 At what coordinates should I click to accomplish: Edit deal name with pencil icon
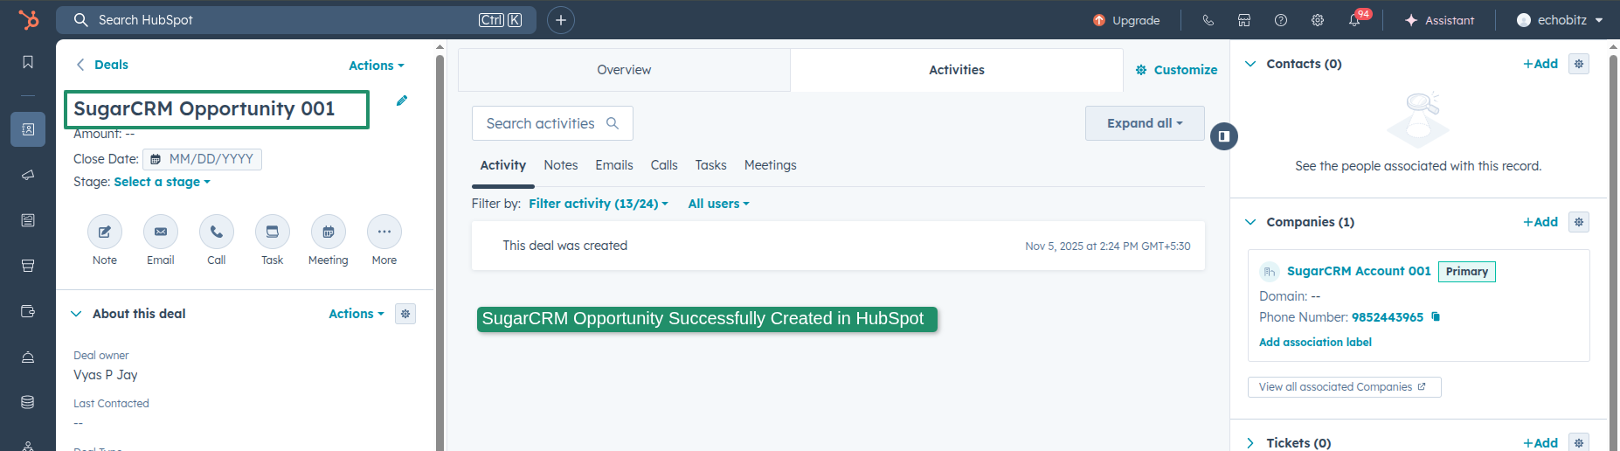402,101
